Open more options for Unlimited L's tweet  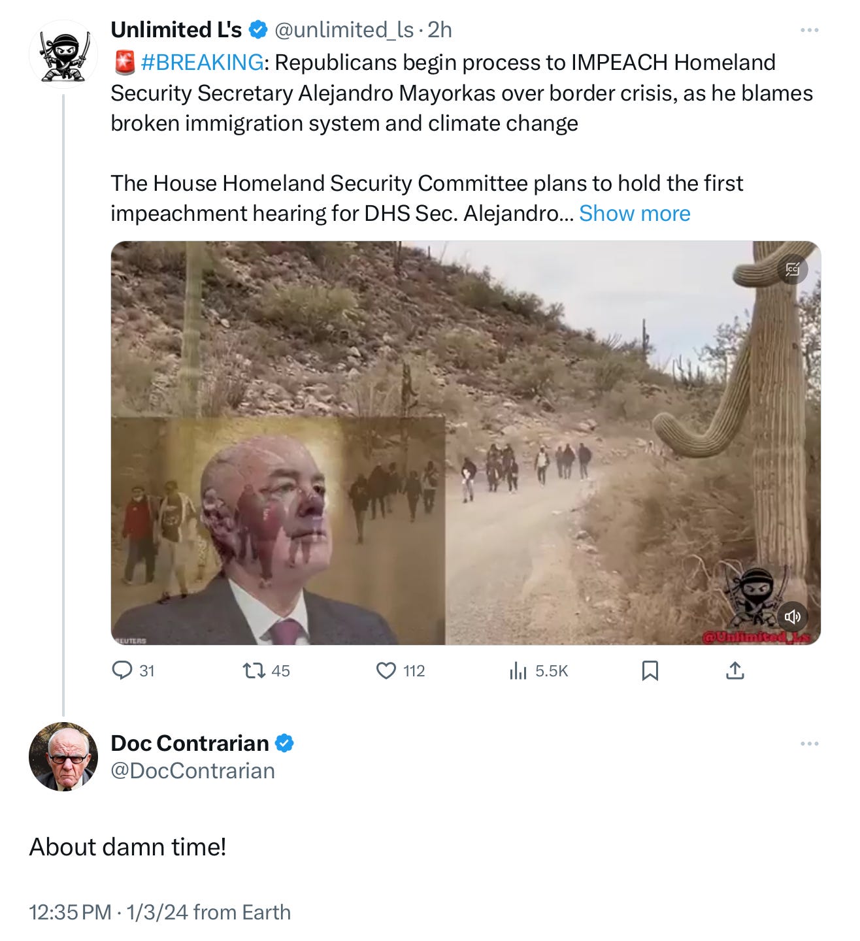(x=809, y=30)
